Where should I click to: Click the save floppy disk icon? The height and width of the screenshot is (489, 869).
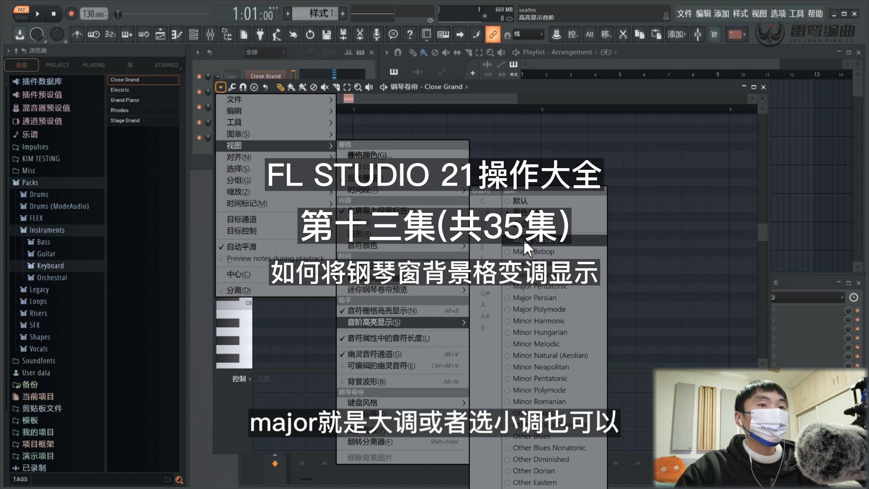coord(327,34)
